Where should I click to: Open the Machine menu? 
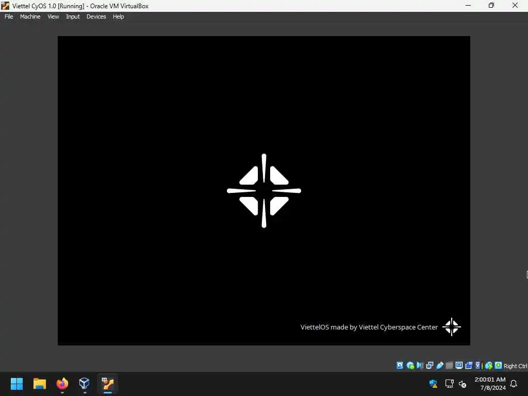point(30,16)
